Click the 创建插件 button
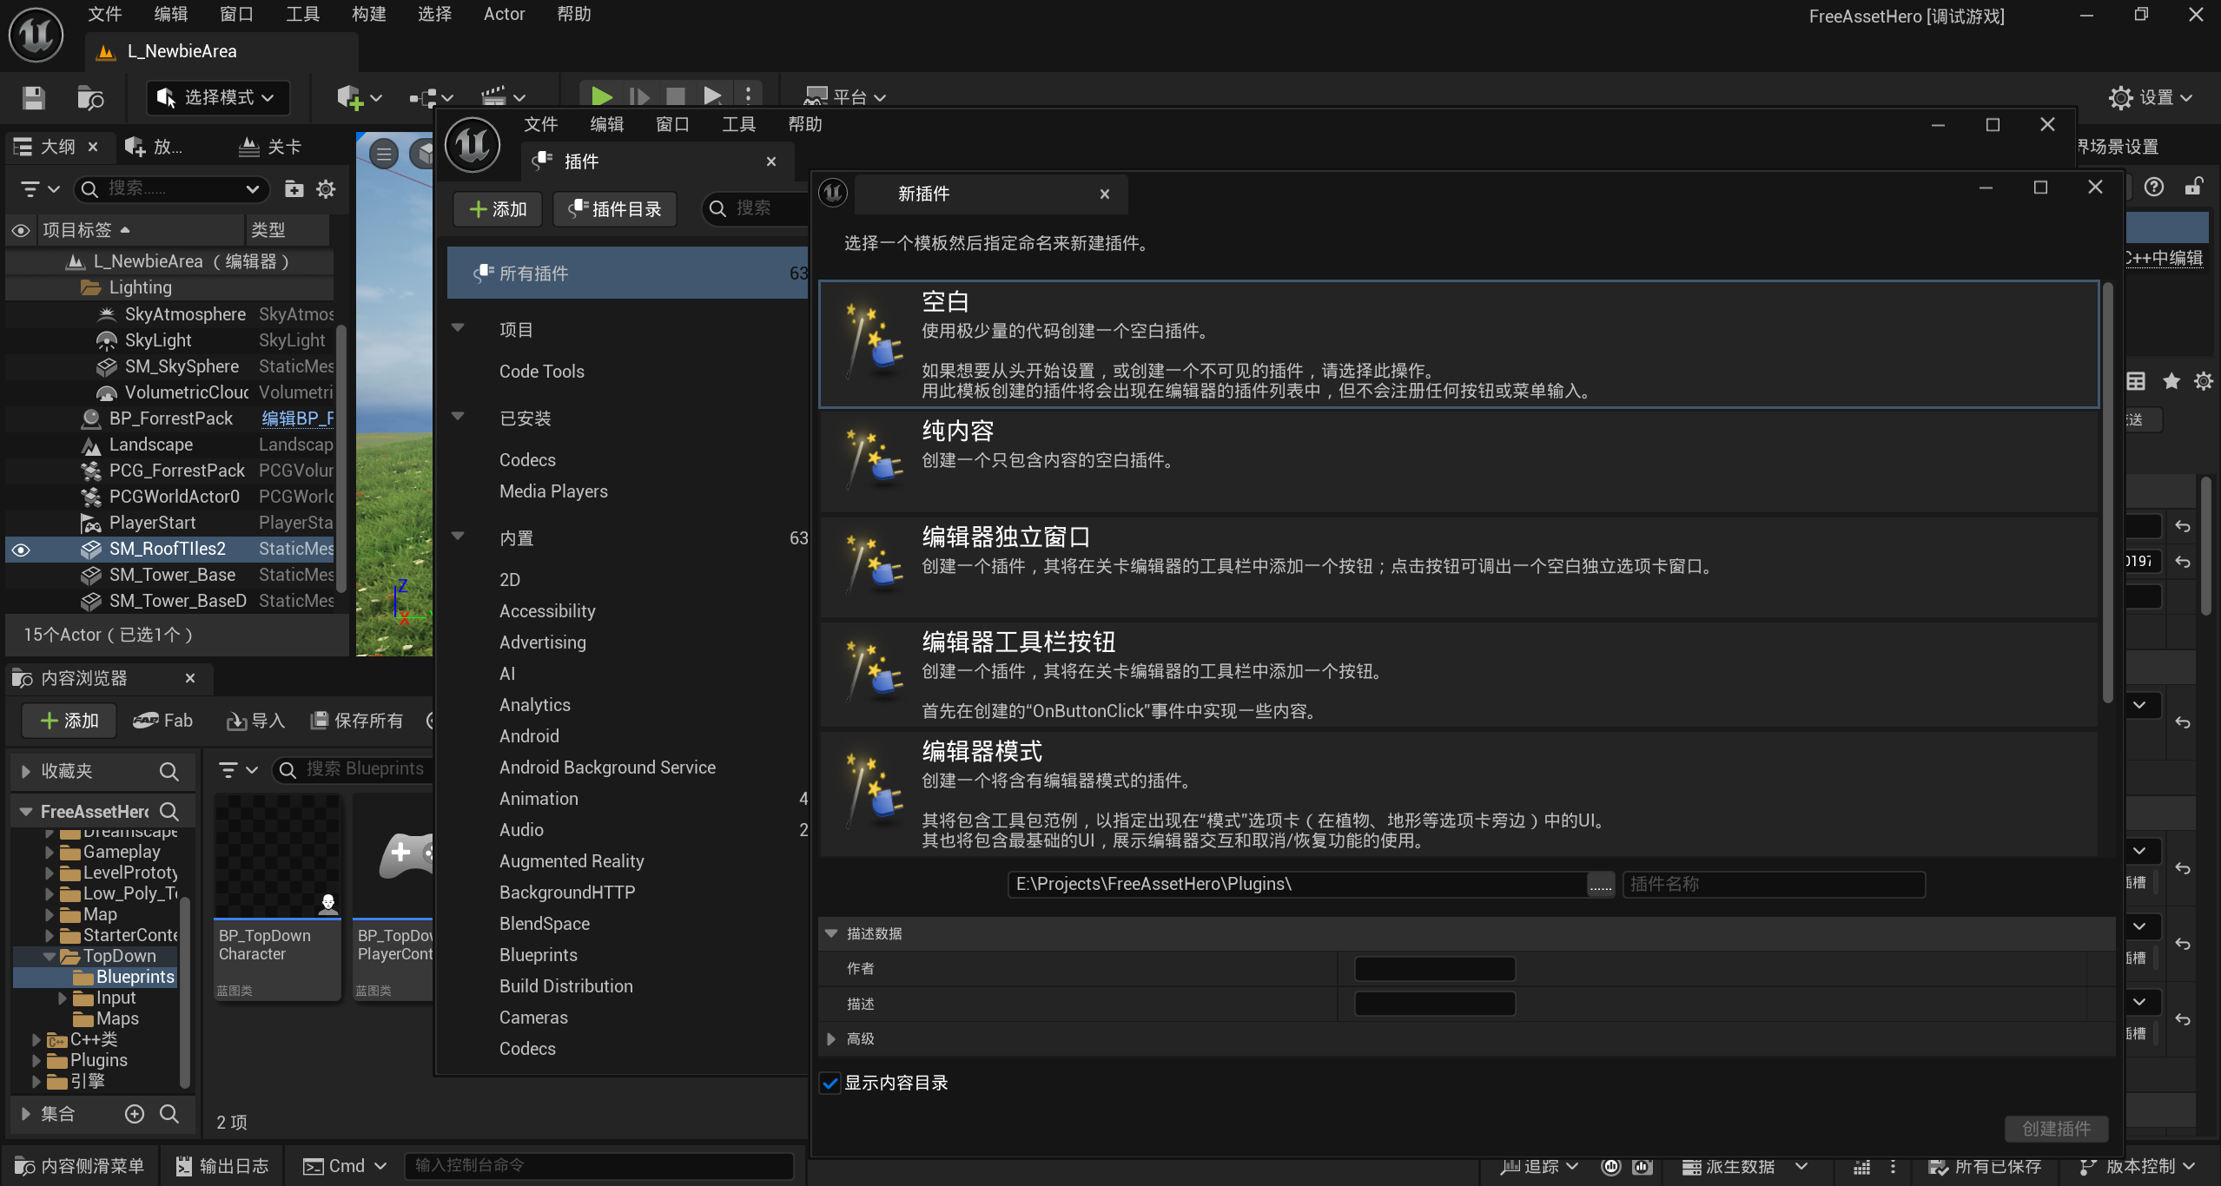Screen dimensions: 2221x1186 click(2056, 1129)
